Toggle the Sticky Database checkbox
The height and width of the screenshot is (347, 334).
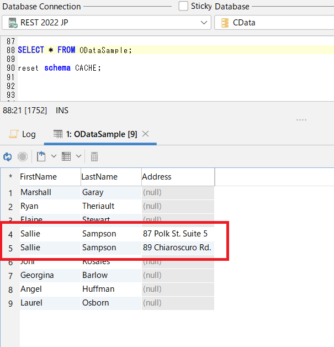[183, 6]
